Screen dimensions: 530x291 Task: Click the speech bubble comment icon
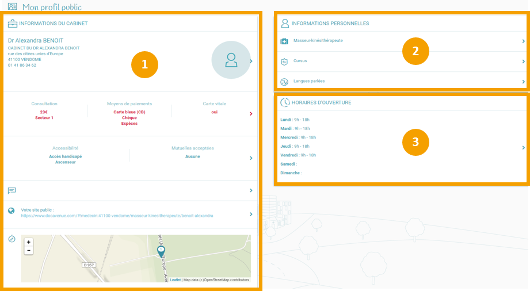[x=12, y=190]
